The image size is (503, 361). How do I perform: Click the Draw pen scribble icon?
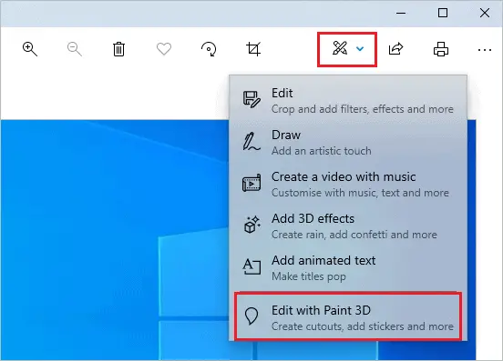(x=251, y=141)
